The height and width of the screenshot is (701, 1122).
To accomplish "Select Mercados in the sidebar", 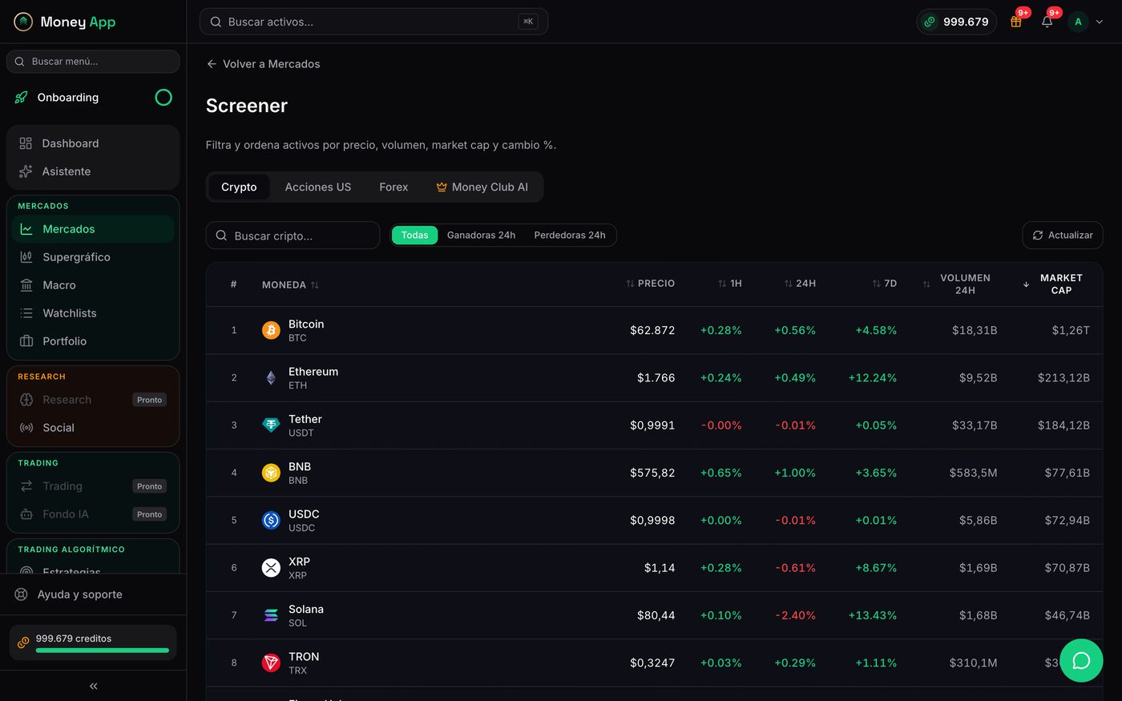I will (x=93, y=229).
